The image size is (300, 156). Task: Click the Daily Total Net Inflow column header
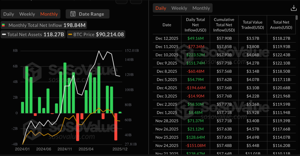(x=195, y=25)
